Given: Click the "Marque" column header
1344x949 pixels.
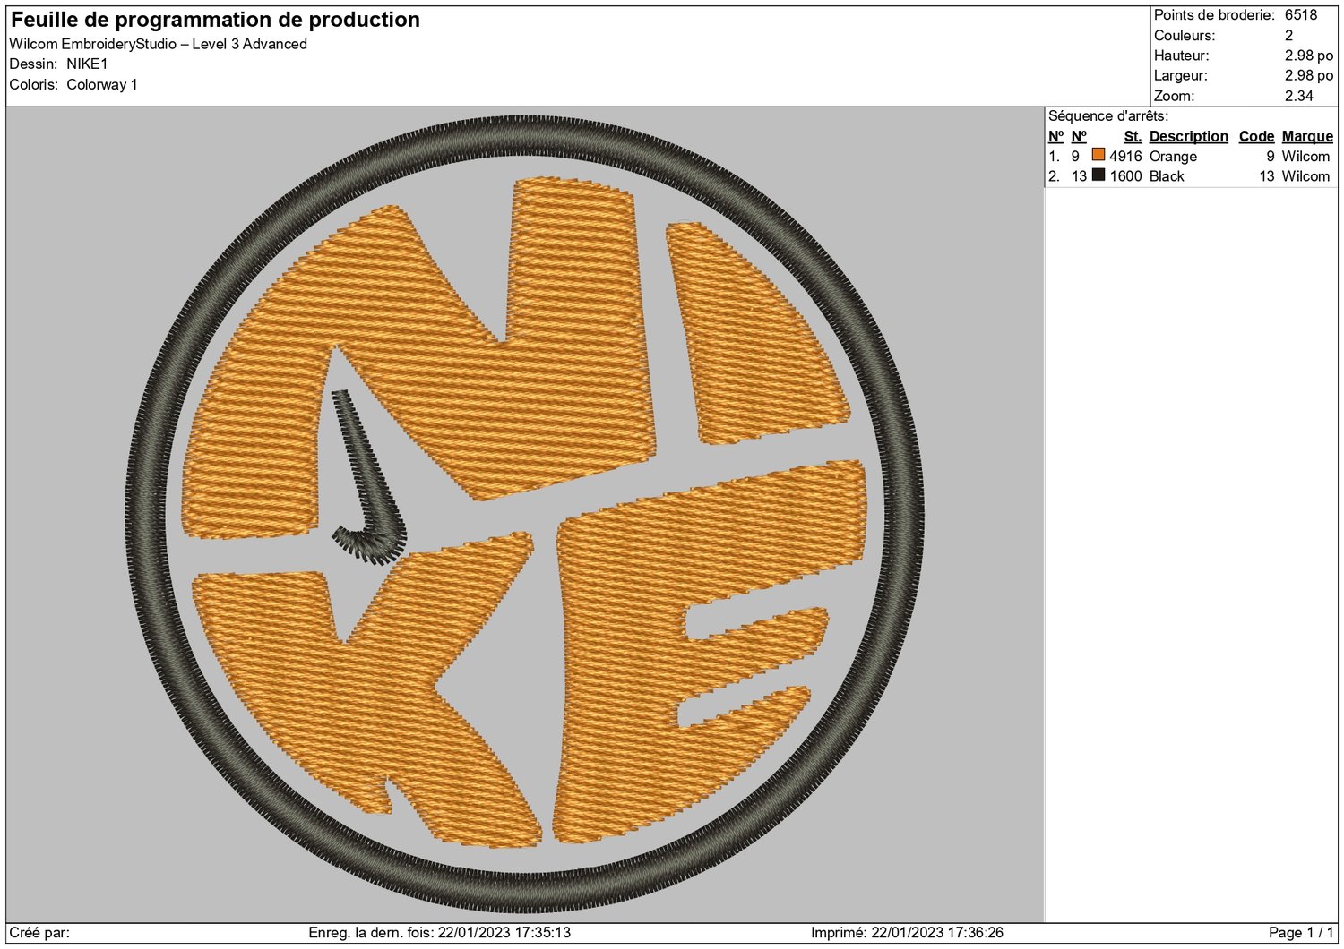Looking at the screenshot, I should click(1307, 136).
